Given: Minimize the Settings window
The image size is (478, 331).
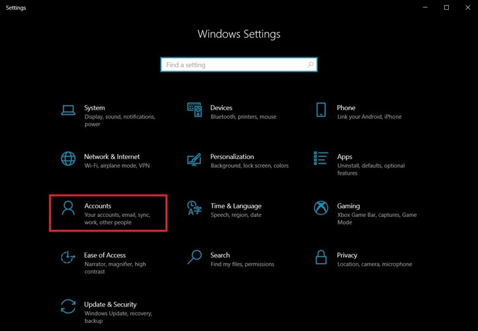Looking at the screenshot, I should click(425, 8).
